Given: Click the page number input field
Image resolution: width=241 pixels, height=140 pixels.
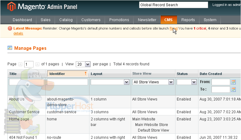Looking at the screenshot, I should (29, 64).
